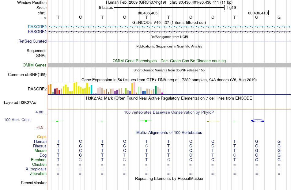Select the Chicken species row label
Image resolution: width=291 pixels, height=190 pixels.
pos(39,165)
